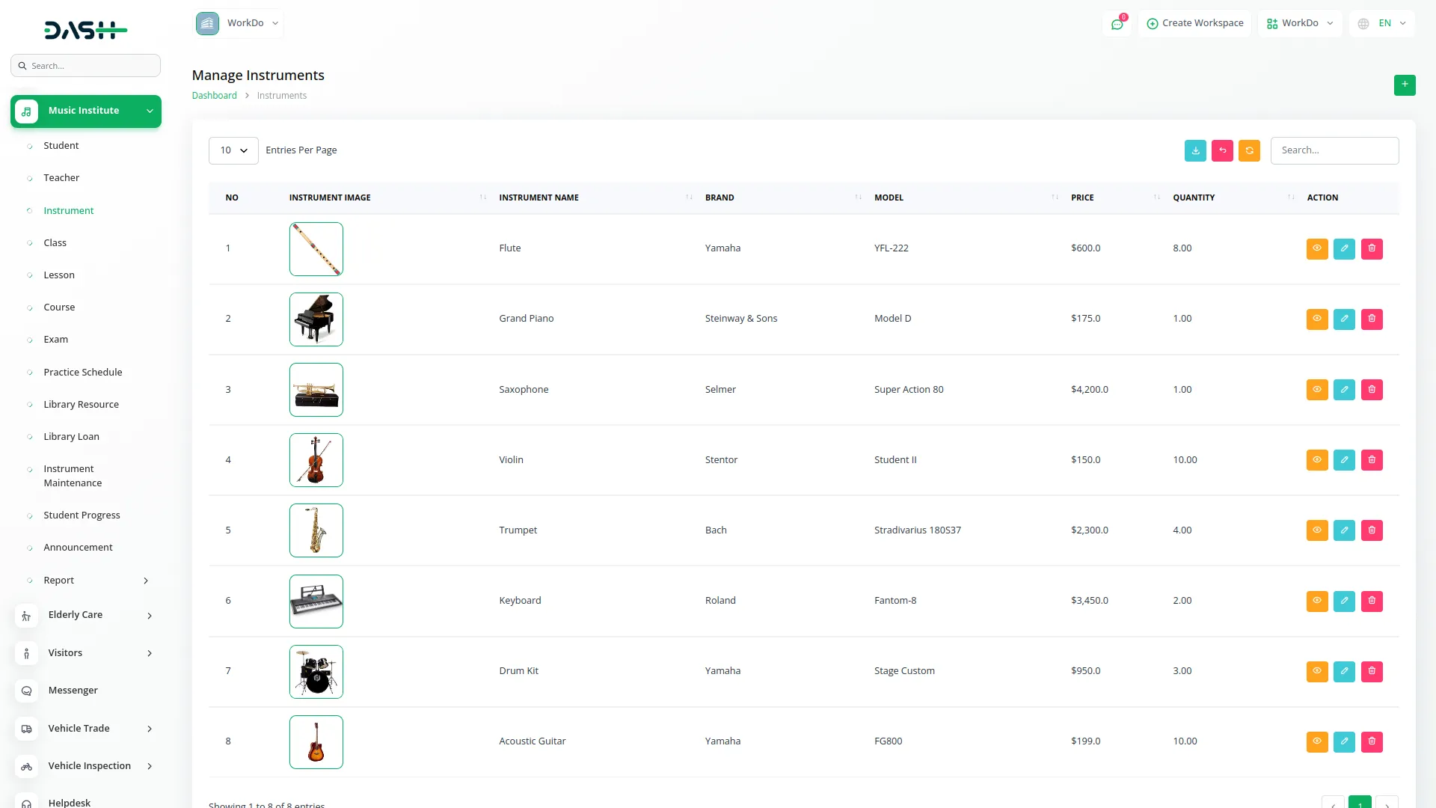Image resolution: width=1436 pixels, height=808 pixels.
Task: Edit the Acoustic Guitar entry
Action: click(1344, 741)
